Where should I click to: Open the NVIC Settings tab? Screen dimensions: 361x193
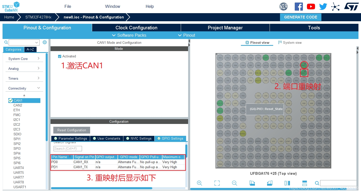139,139
